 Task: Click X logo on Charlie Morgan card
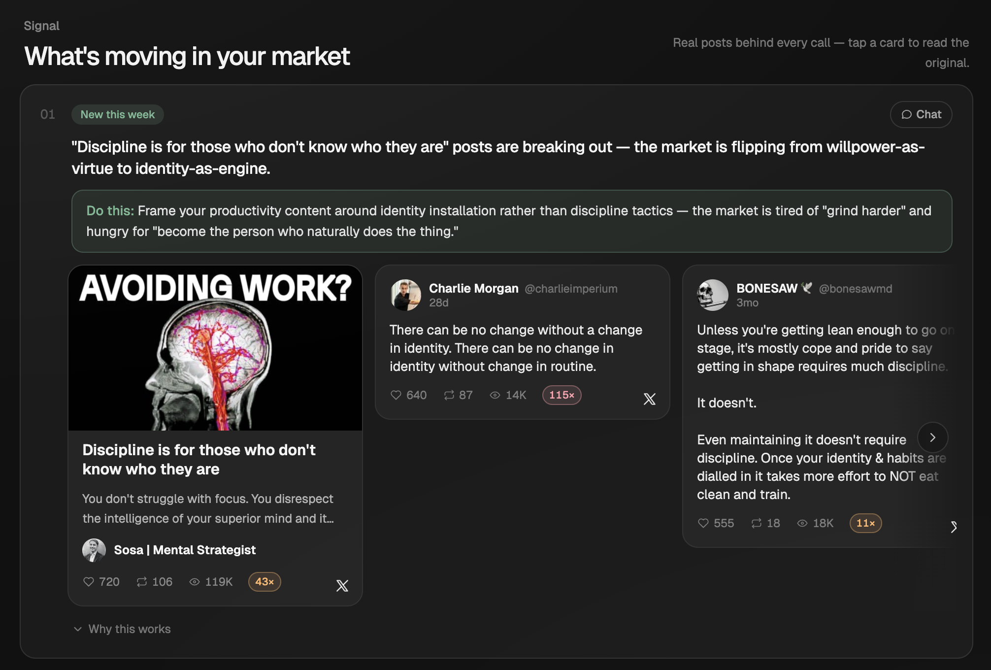(x=650, y=399)
